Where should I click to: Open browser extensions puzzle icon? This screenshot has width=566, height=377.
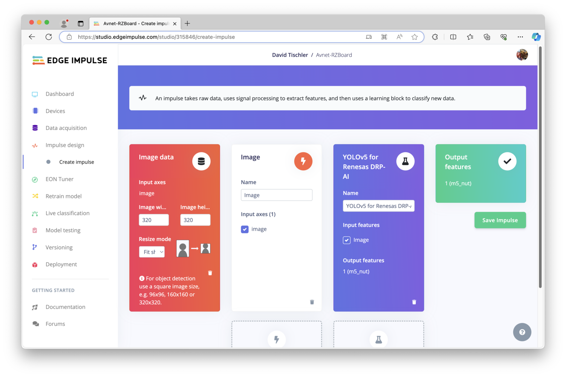tap(435, 37)
